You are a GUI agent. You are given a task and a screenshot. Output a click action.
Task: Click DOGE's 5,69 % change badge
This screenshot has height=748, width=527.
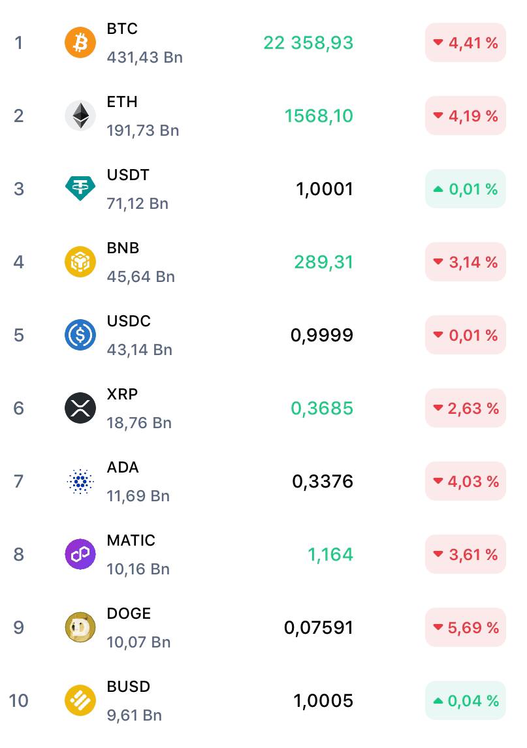click(x=466, y=628)
